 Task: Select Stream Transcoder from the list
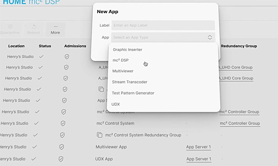[130, 82]
